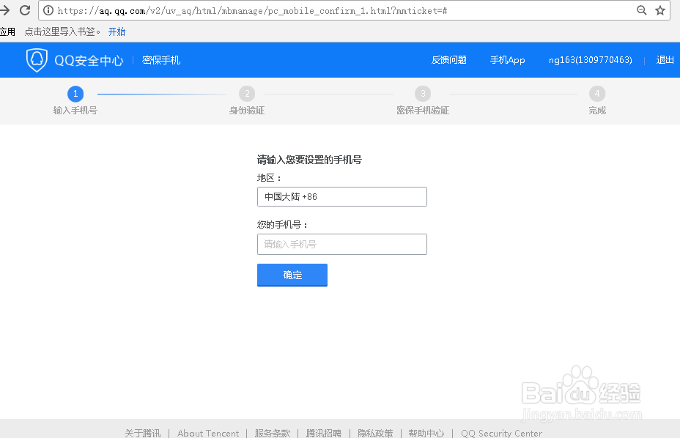Open QQ安全中心 home title
This screenshot has width=680, height=438.
(x=89, y=60)
